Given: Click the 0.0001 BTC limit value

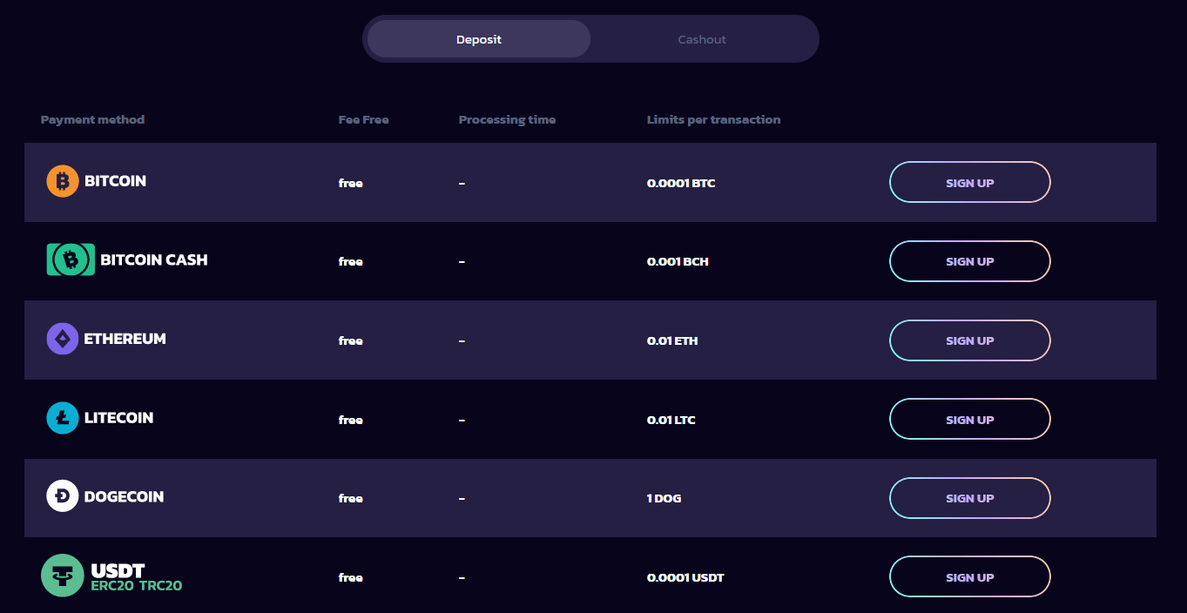Looking at the screenshot, I should pyautogui.click(x=681, y=183).
